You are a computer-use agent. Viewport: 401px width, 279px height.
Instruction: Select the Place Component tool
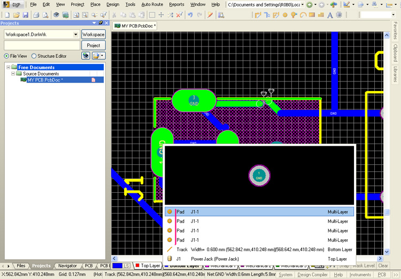coord(339,15)
